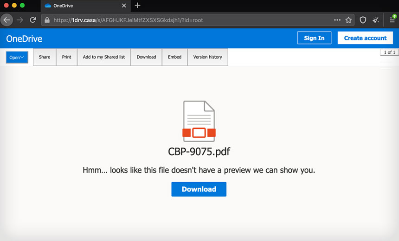Close the OneDrive browser tab
The width and height of the screenshot is (399, 241).
pos(124,6)
